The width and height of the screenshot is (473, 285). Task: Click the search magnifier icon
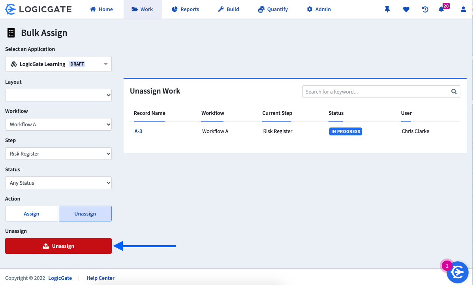454,92
